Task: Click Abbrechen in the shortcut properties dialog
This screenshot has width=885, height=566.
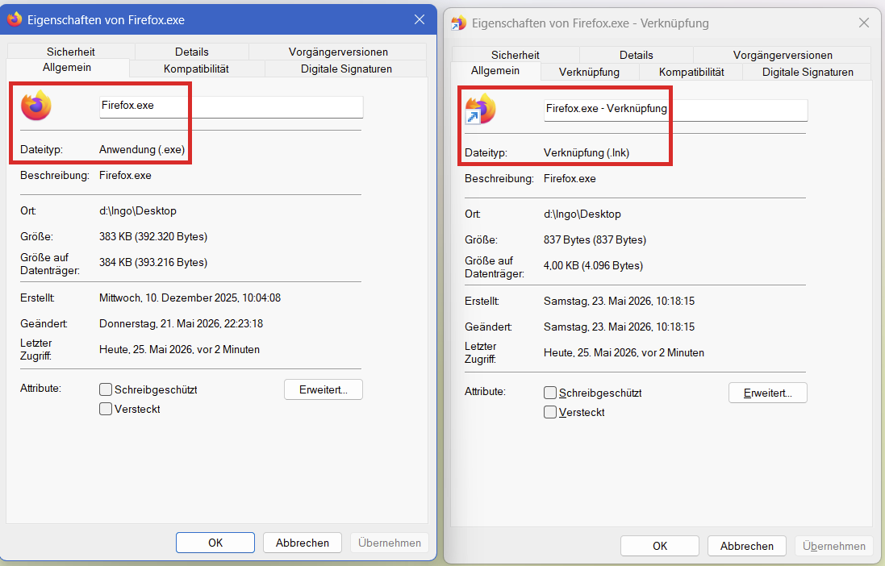Action: click(747, 546)
